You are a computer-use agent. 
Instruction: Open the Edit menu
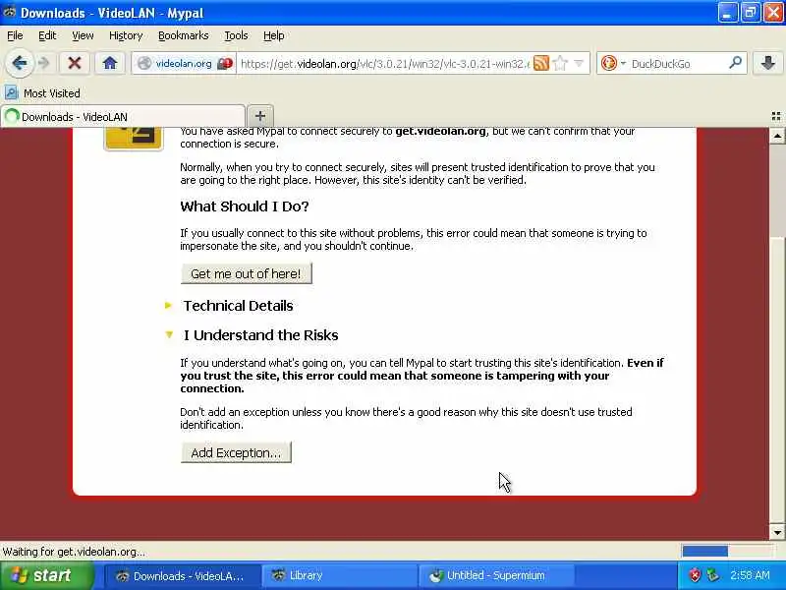pos(47,35)
